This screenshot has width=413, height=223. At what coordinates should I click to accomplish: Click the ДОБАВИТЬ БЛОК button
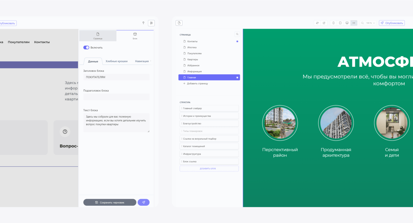pos(209,169)
